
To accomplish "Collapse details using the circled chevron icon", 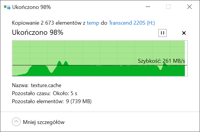I will (16, 122).
